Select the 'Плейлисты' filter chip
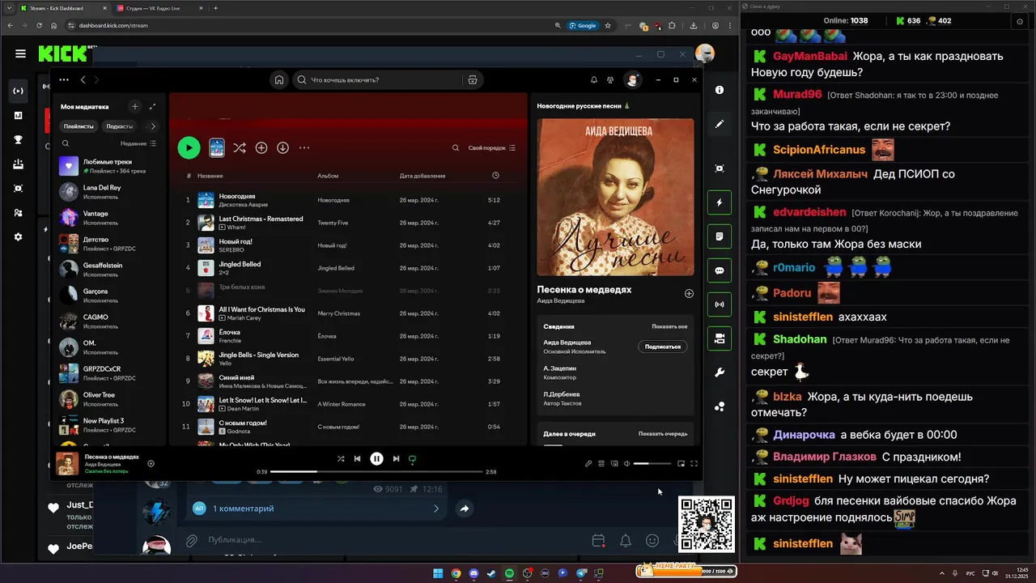1036x583 pixels. (79, 126)
